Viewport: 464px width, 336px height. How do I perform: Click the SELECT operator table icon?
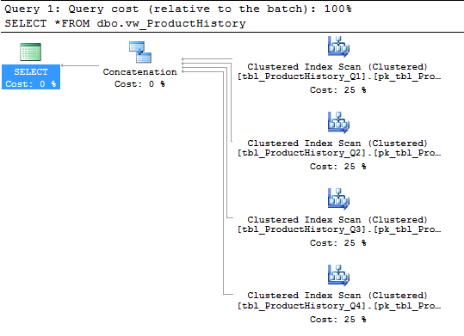coord(30,52)
